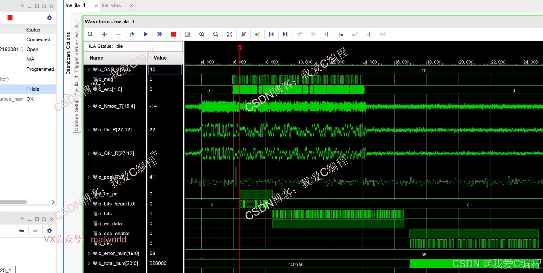Expand the o_Nmod_T[15:4] bus
The height and width of the screenshot is (273, 543).
pyautogui.click(x=89, y=106)
